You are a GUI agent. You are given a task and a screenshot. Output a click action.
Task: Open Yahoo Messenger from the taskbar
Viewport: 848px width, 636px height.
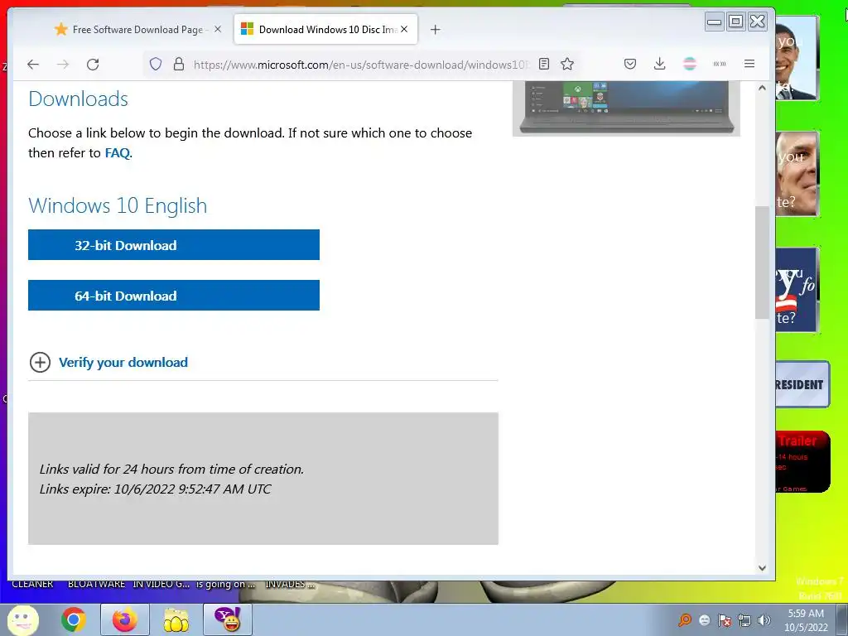(x=228, y=619)
